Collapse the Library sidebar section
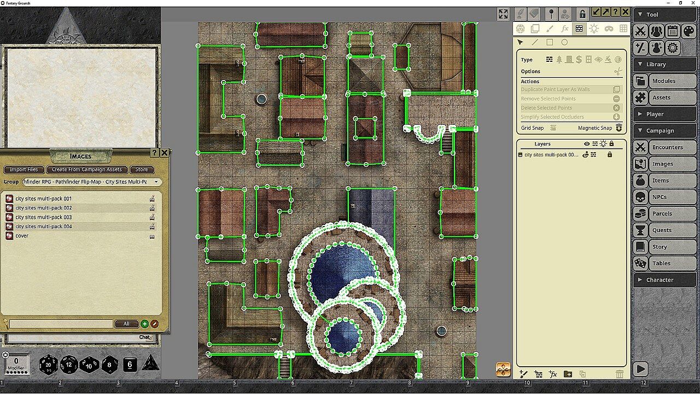This screenshot has width=700, height=394. click(x=664, y=64)
